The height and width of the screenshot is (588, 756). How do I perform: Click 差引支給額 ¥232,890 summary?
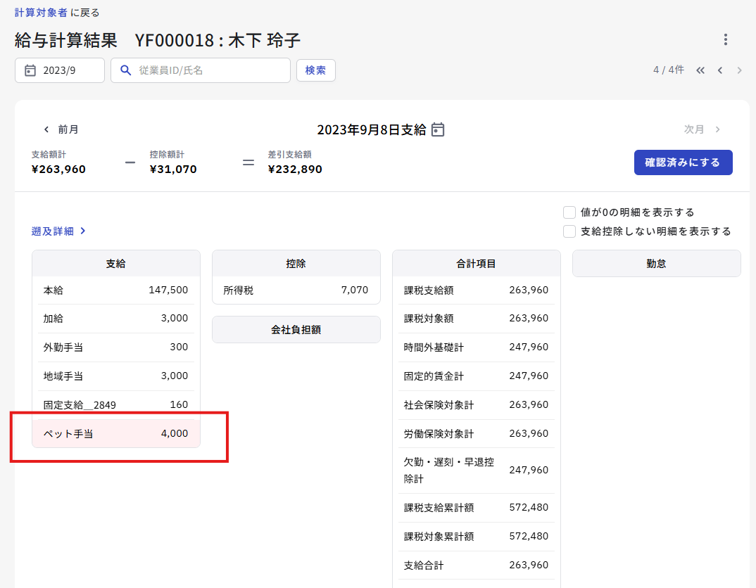click(x=295, y=162)
